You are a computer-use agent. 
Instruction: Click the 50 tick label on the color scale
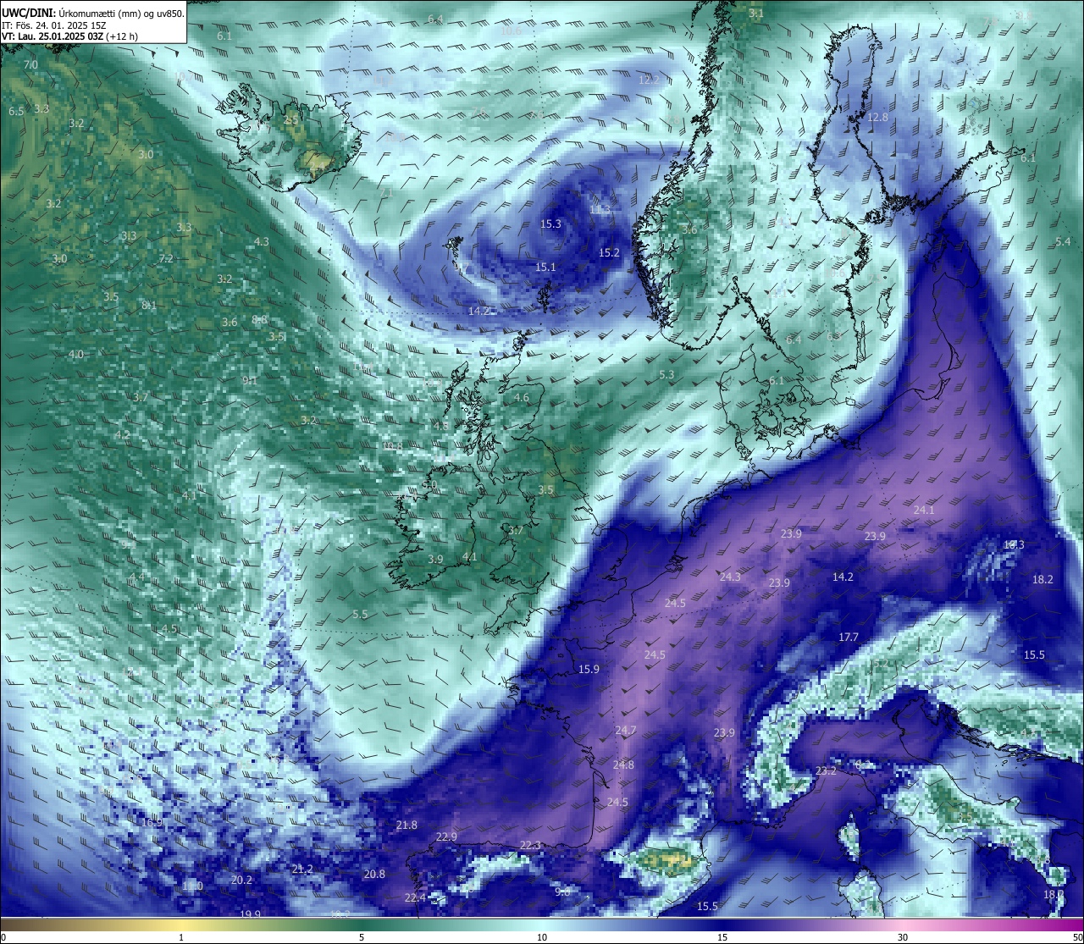click(x=1076, y=937)
